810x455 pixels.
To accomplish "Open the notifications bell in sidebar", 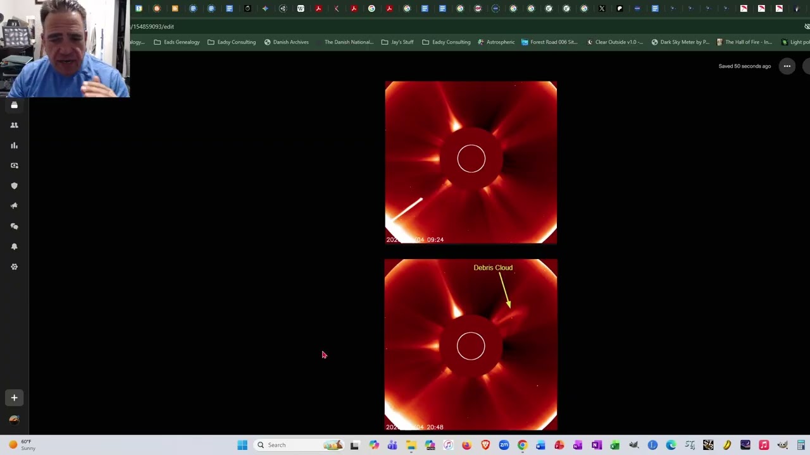I will [14, 246].
